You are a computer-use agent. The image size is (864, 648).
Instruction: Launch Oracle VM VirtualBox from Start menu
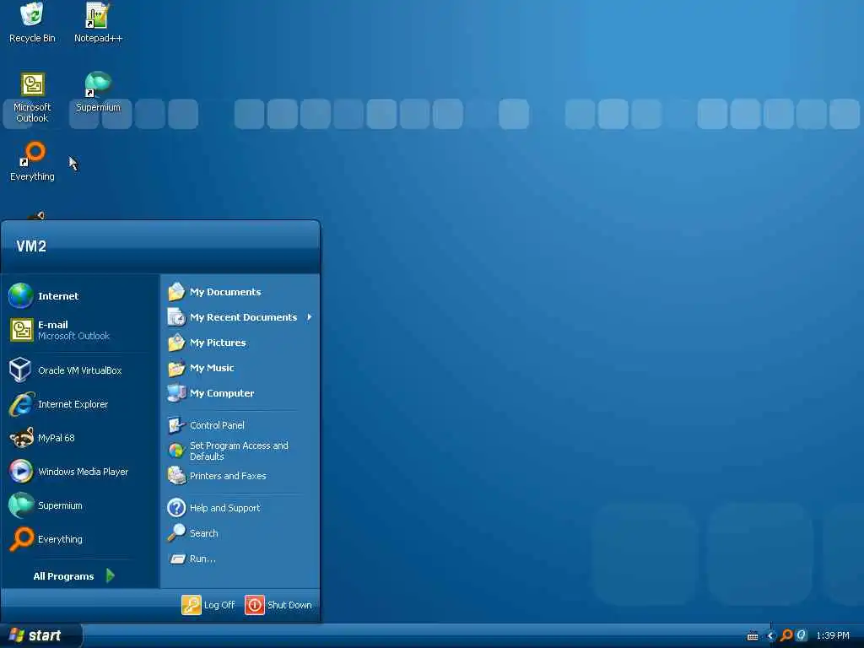pyautogui.click(x=80, y=370)
